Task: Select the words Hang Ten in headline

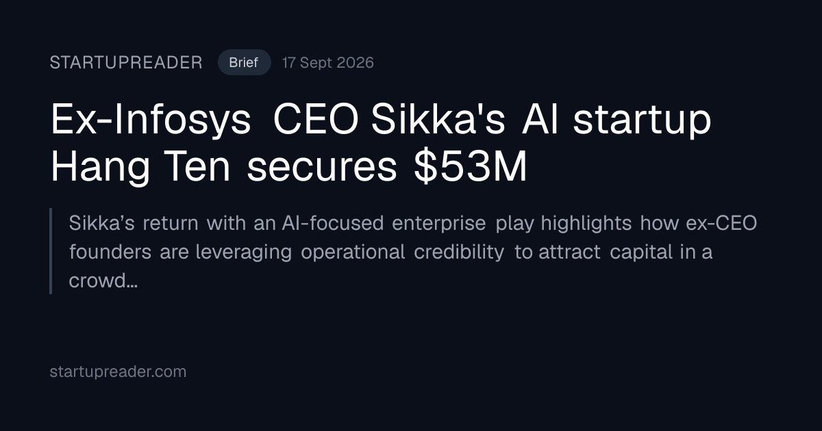Action: tap(140, 168)
